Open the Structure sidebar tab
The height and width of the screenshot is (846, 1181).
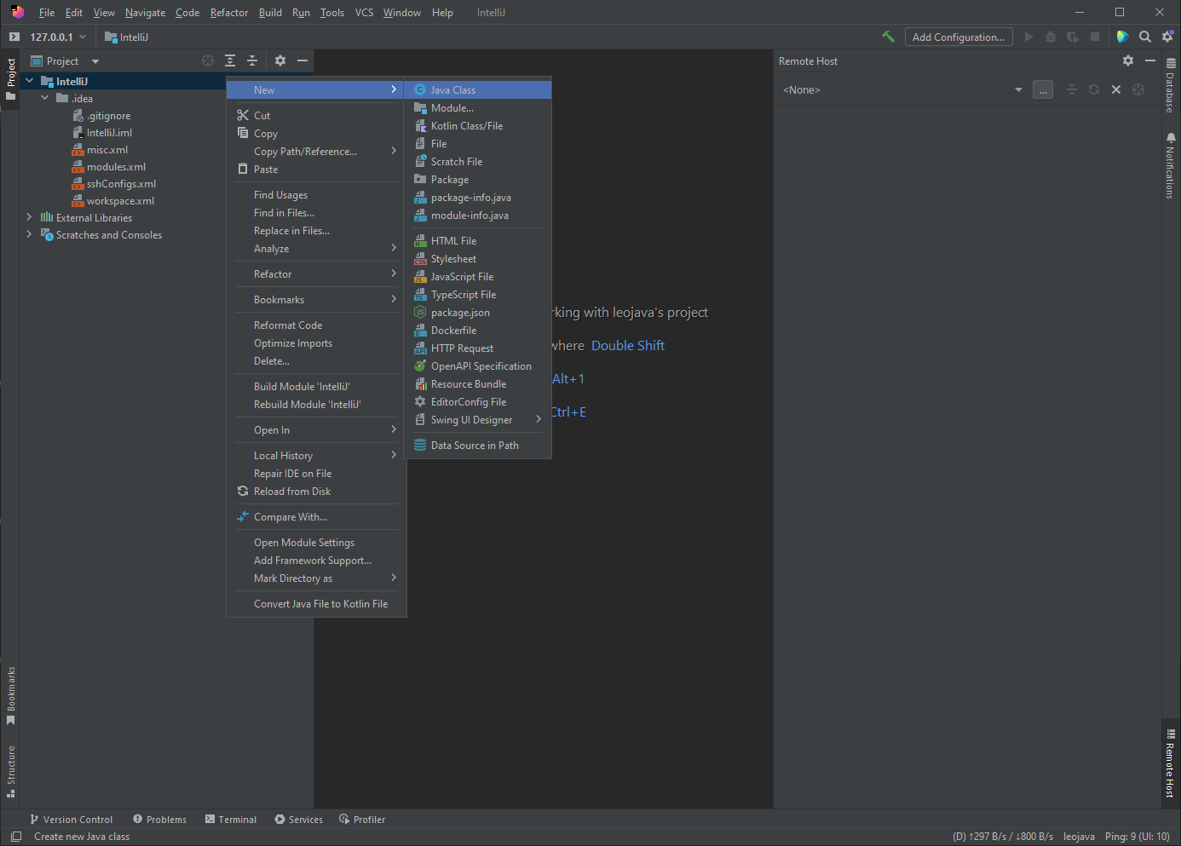point(11,771)
